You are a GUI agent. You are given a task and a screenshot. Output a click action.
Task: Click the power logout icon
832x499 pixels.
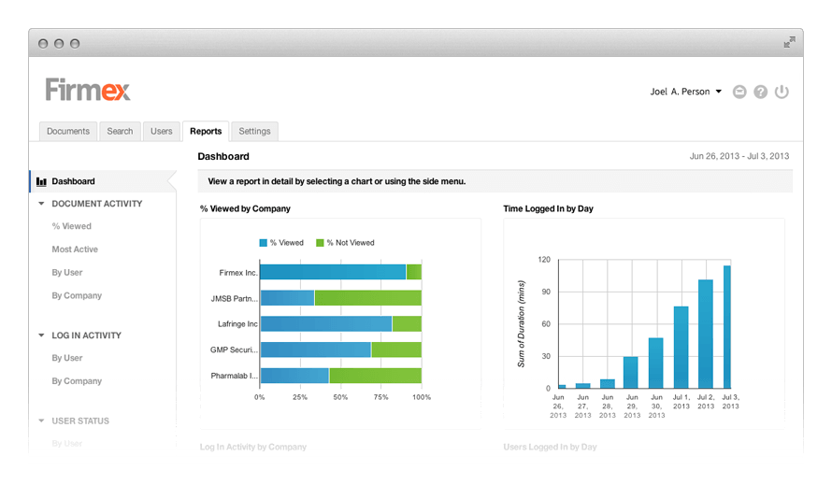click(x=782, y=92)
